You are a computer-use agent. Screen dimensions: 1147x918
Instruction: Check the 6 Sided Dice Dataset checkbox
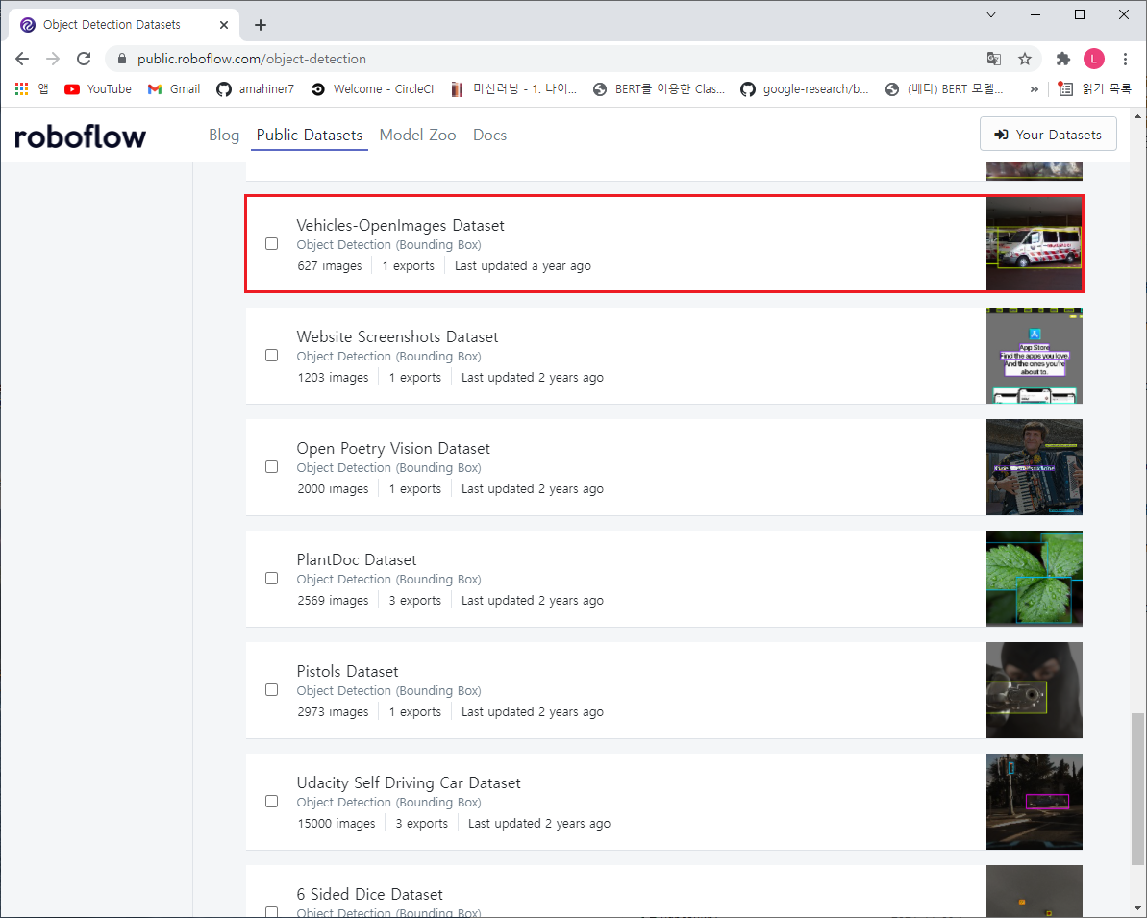[271, 912]
